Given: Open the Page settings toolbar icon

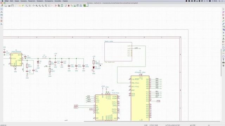Looking at the screenshot, I should (x=6, y=6).
